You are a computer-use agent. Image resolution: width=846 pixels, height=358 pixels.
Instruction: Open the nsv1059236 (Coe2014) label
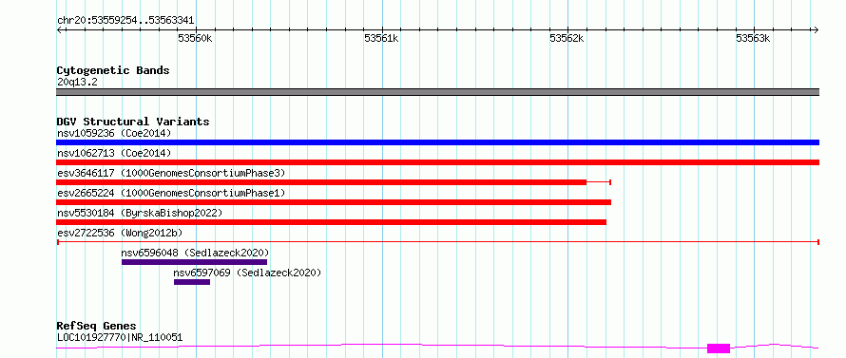coord(114,133)
